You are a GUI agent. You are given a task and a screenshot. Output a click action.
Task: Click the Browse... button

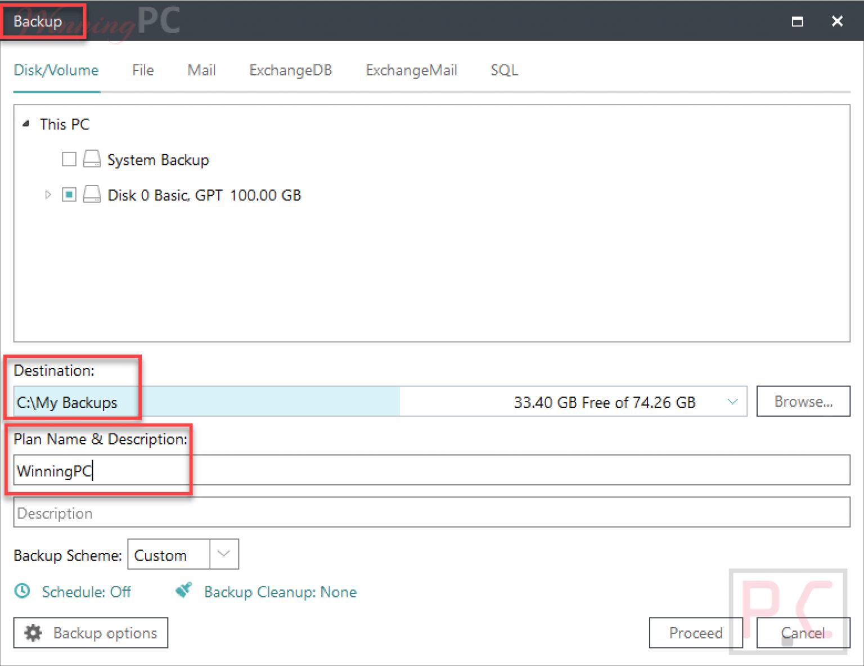[803, 401]
